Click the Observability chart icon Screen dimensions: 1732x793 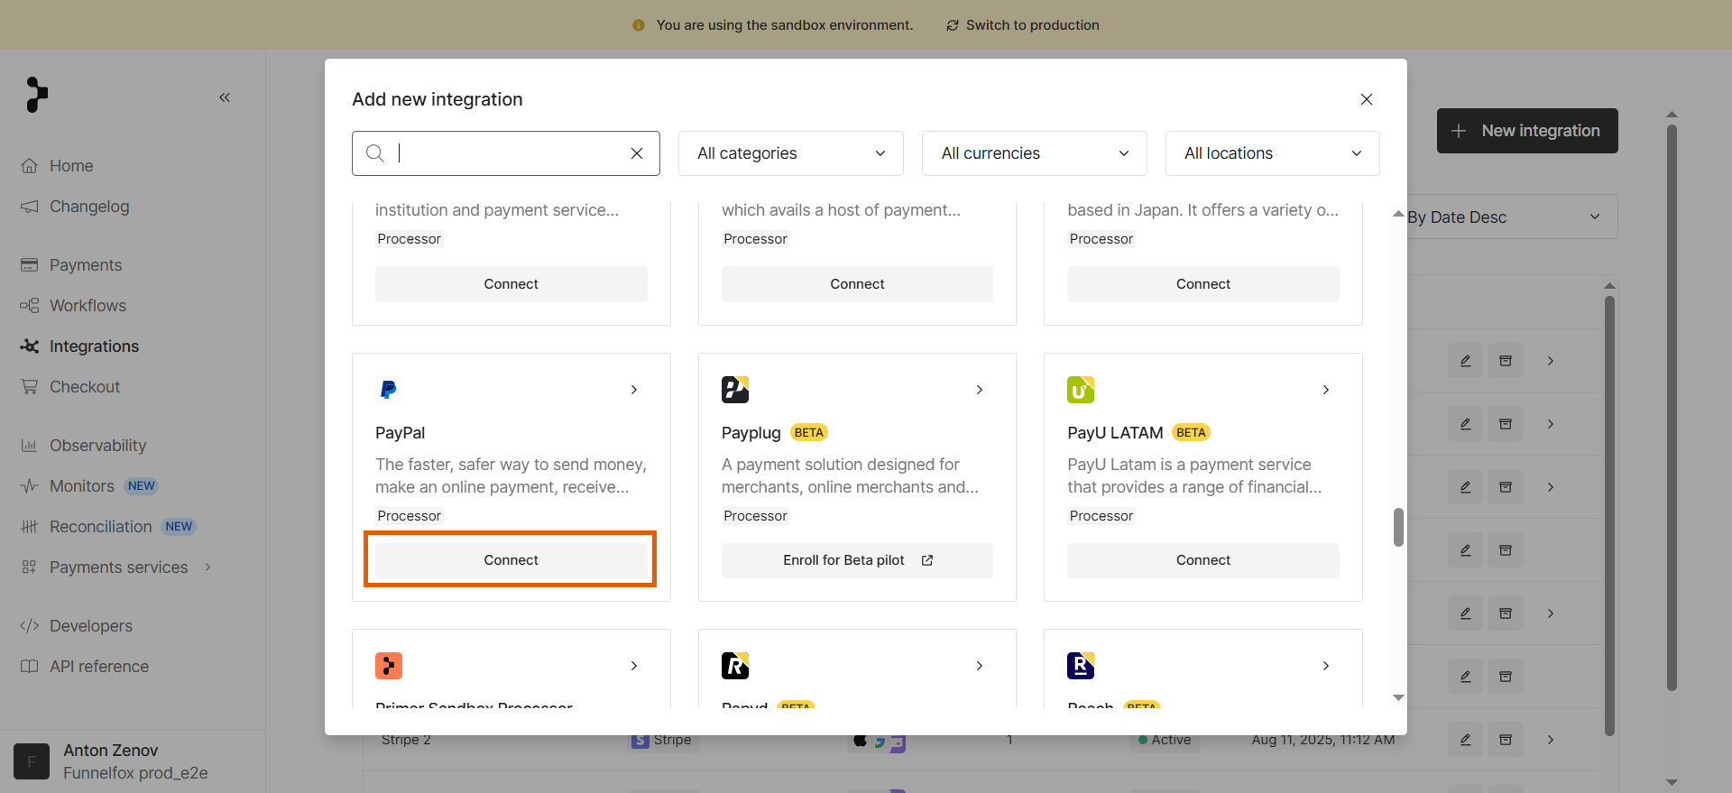30,446
